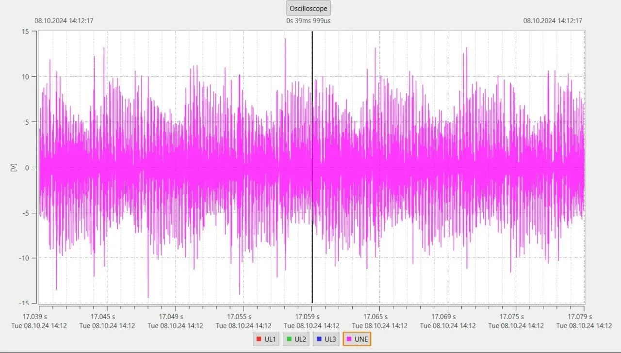Click the magenta UNE color square
This screenshot has width=621, height=353.
[349, 339]
